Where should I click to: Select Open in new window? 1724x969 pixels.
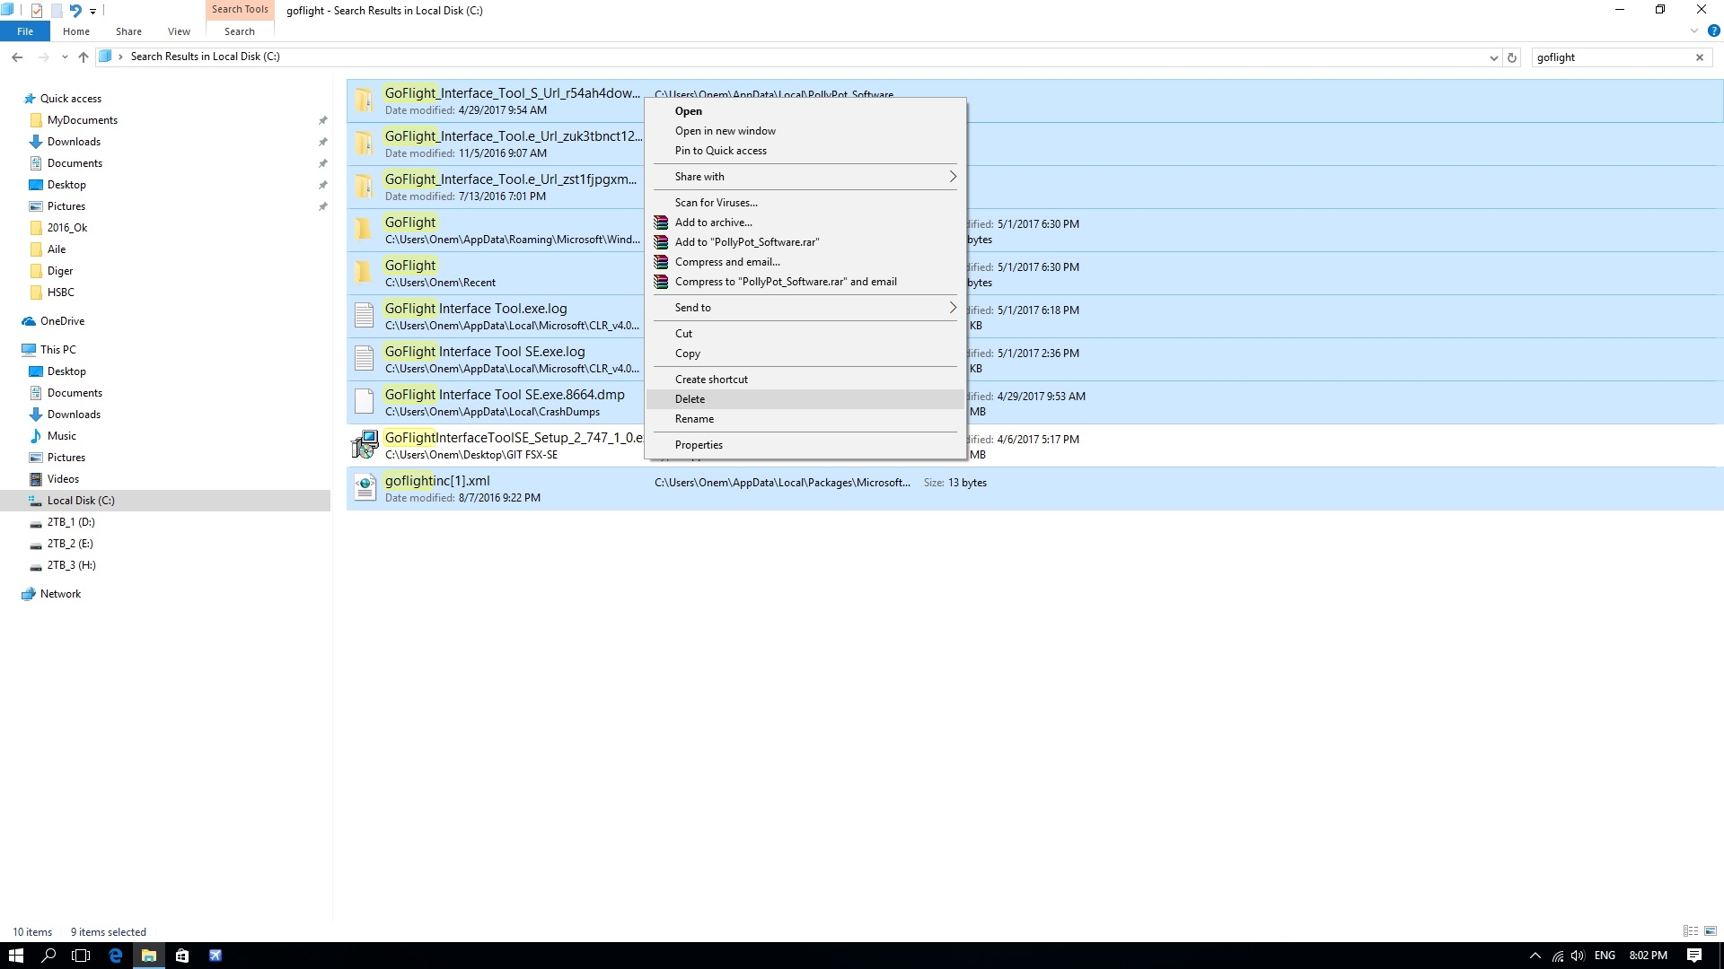[x=805, y=131]
